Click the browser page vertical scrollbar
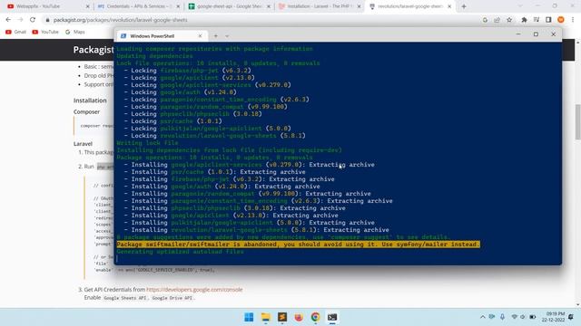The height and width of the screenshot is (326, 581). (x=577, y=122)
